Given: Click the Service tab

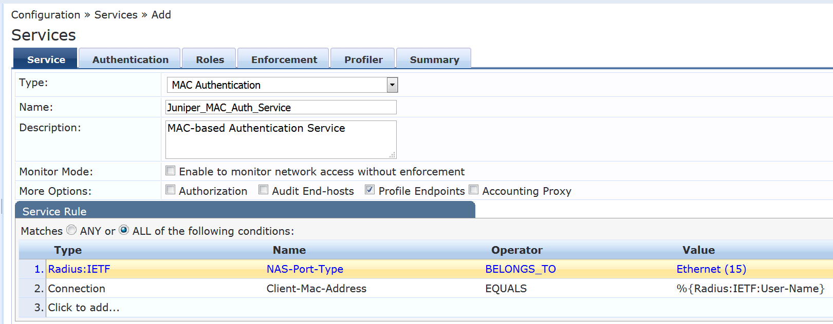Looking at the screenshot, I should (46, 59).
